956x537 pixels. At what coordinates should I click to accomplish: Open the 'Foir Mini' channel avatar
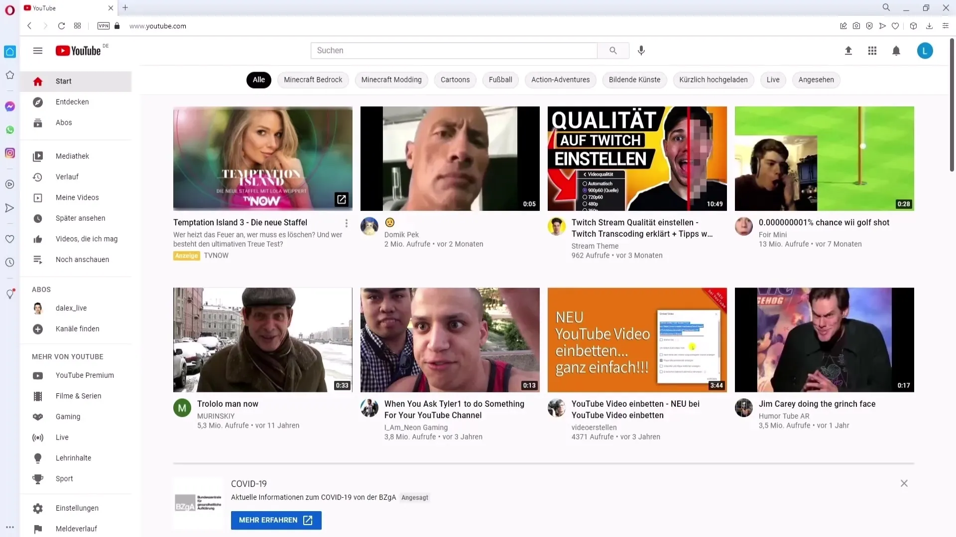coord(744,226)
